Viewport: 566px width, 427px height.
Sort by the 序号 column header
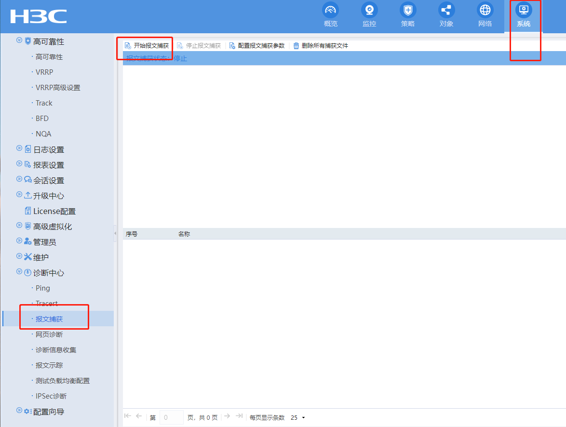132,234
